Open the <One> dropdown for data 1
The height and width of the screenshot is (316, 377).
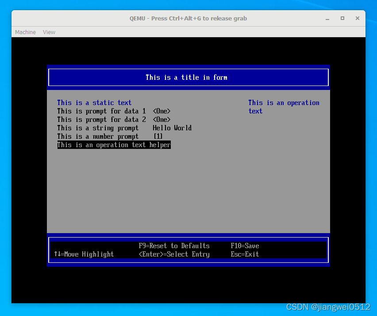[162, 111]
